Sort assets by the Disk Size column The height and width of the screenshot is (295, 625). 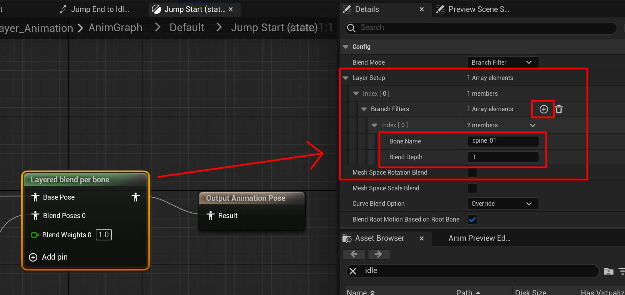click(x=530, y=292)
